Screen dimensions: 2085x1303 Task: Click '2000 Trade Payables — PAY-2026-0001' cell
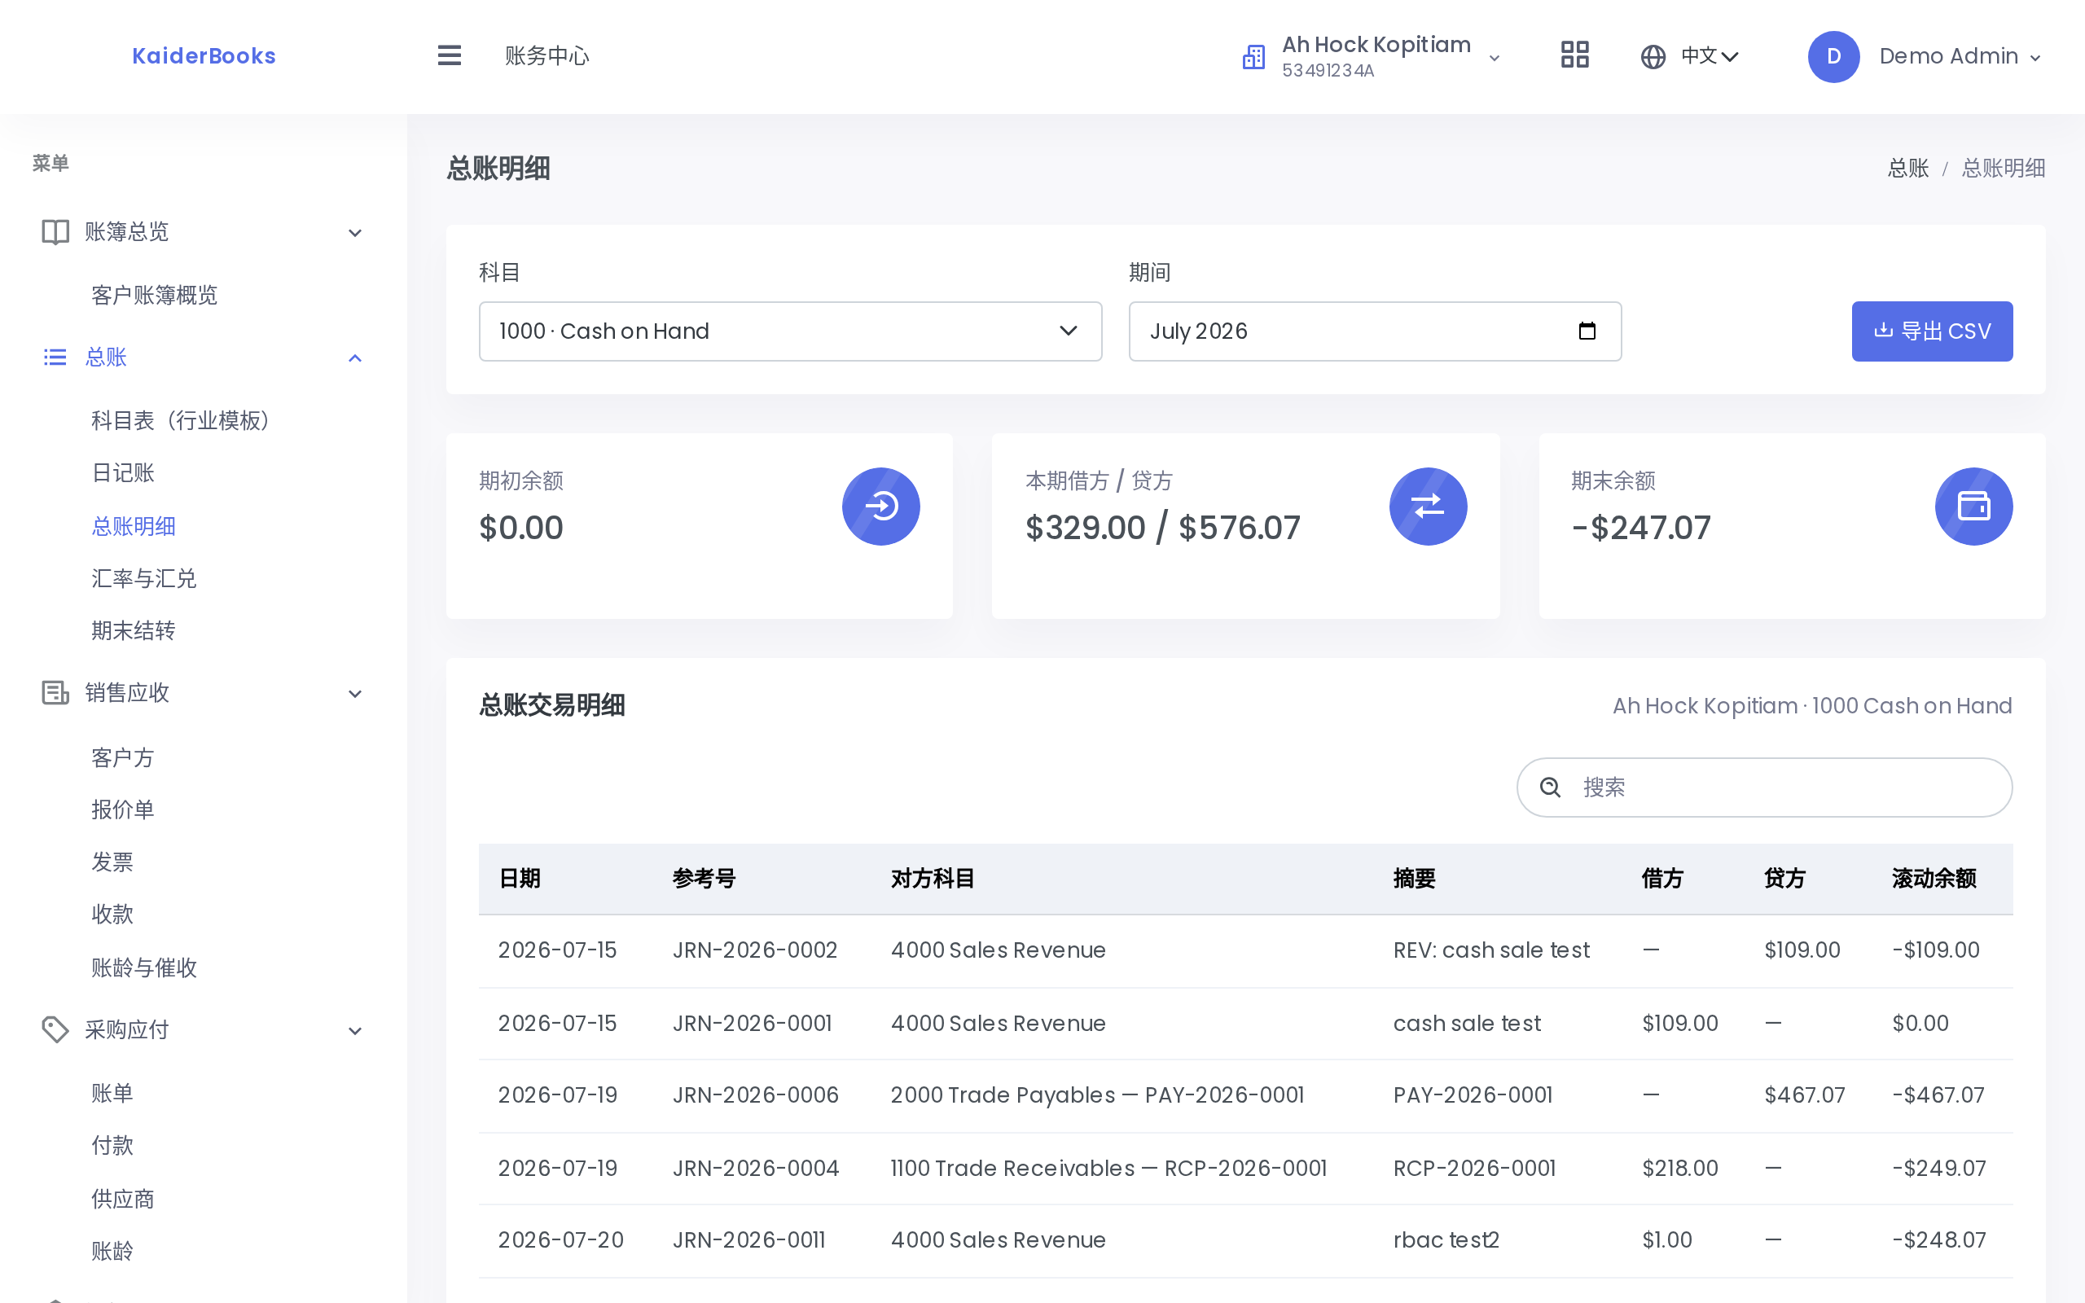1097,1095
